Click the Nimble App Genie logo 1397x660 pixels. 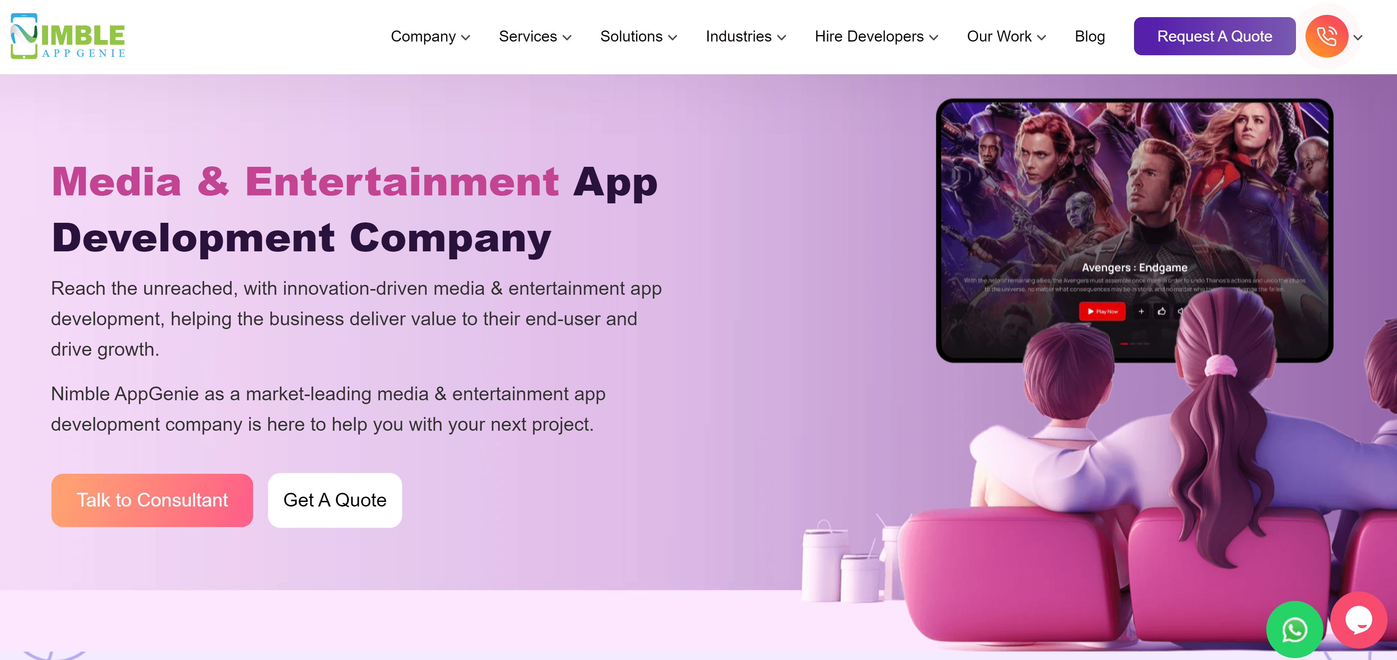click(68, 36)
